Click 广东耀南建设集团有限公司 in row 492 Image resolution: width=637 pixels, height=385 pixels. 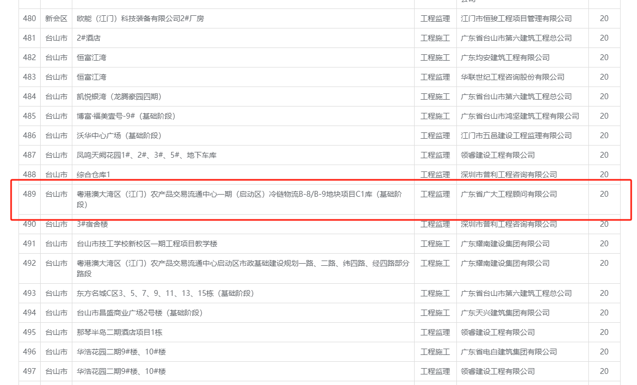[505, 263]
